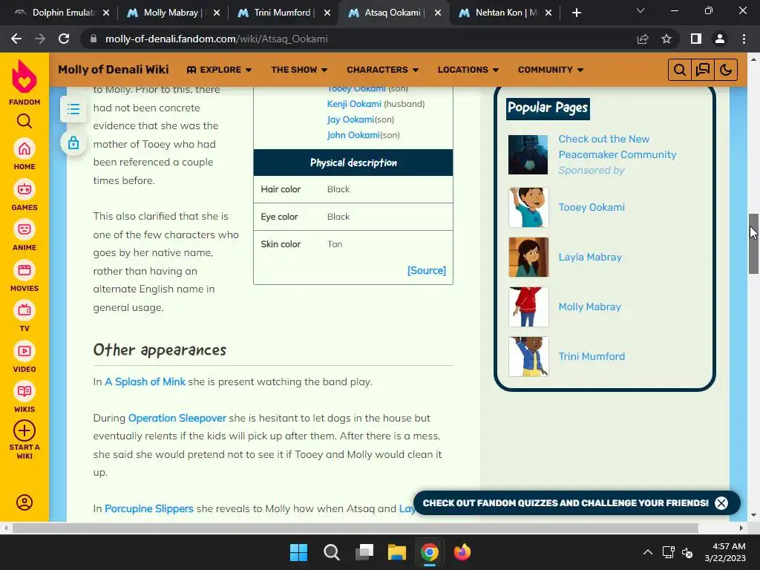The image size is (760, 570).
Task: Open Trini Mumford popular page link
Action: tap(592, 356)
